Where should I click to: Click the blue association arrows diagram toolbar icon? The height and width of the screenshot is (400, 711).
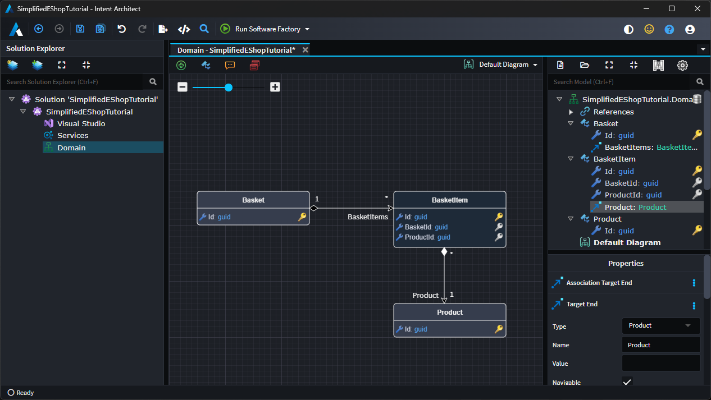tap(206, 65)
